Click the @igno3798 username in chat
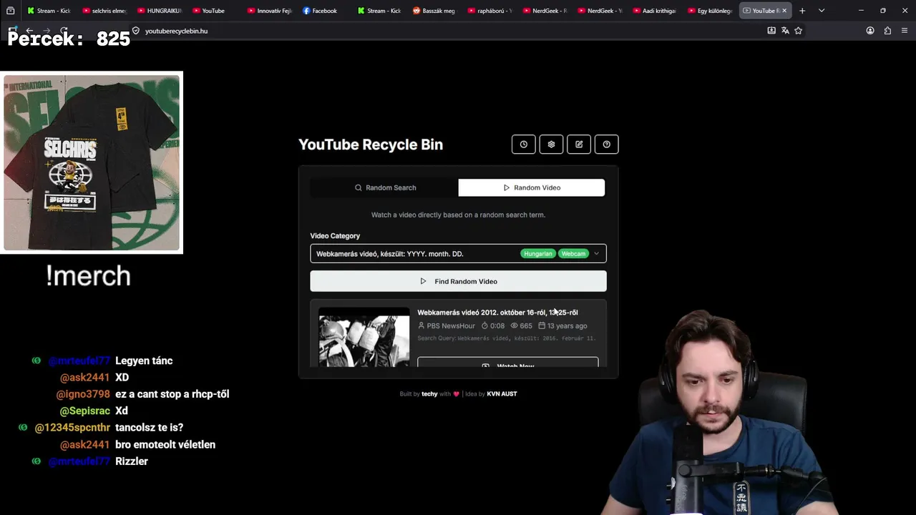Viewport: 916px width, 515px height. coord(83,394)
